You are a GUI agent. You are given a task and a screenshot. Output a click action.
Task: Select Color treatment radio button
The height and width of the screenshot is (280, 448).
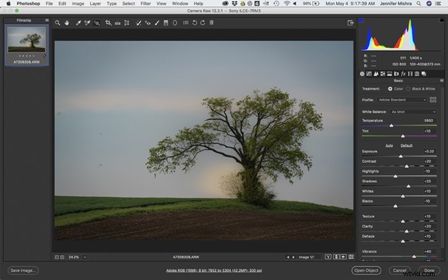pos(390,89)
